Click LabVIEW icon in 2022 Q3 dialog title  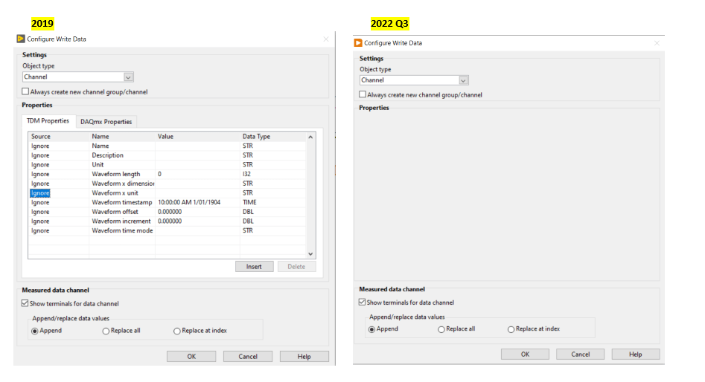pos(358,43)
